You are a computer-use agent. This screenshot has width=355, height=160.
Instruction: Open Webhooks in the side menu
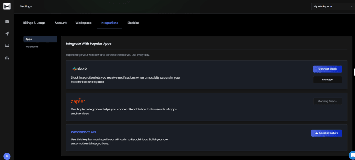(32, 47)
